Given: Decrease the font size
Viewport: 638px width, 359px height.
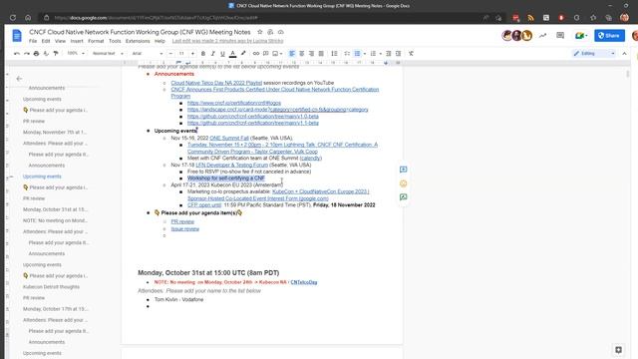Looking at the screenshot, I should 170,53.
